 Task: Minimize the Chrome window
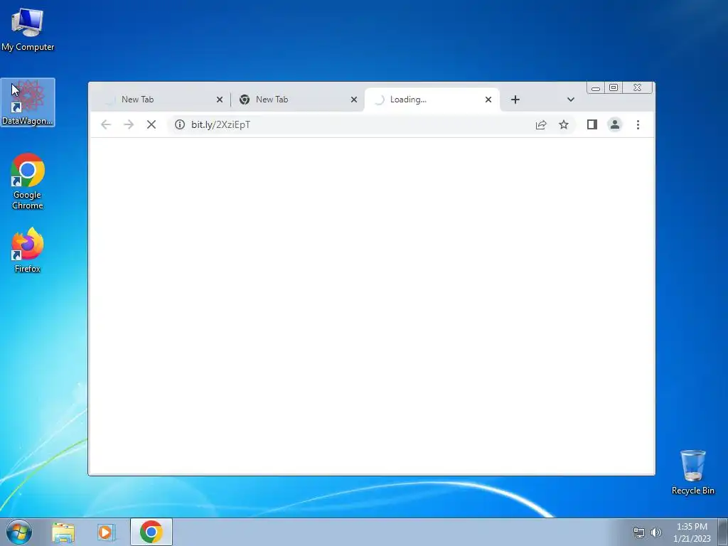click(596, 87)
